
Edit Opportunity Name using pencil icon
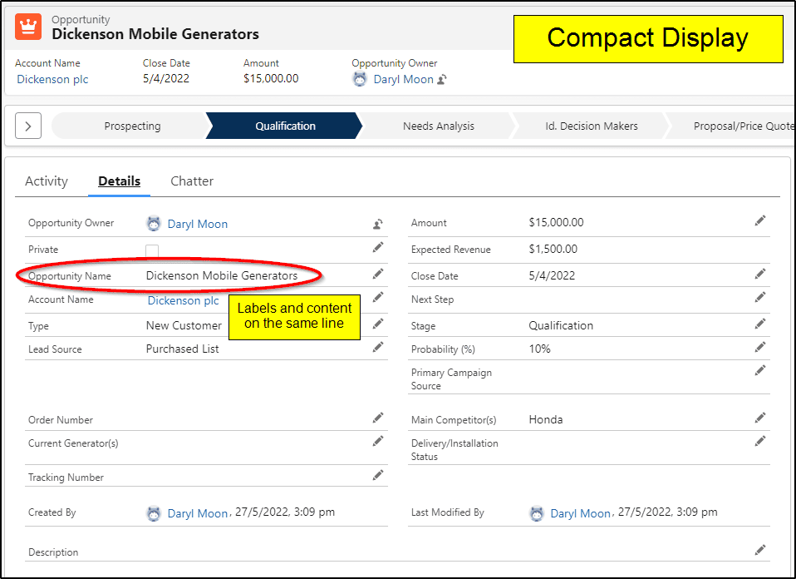click(x=378, y=274)
